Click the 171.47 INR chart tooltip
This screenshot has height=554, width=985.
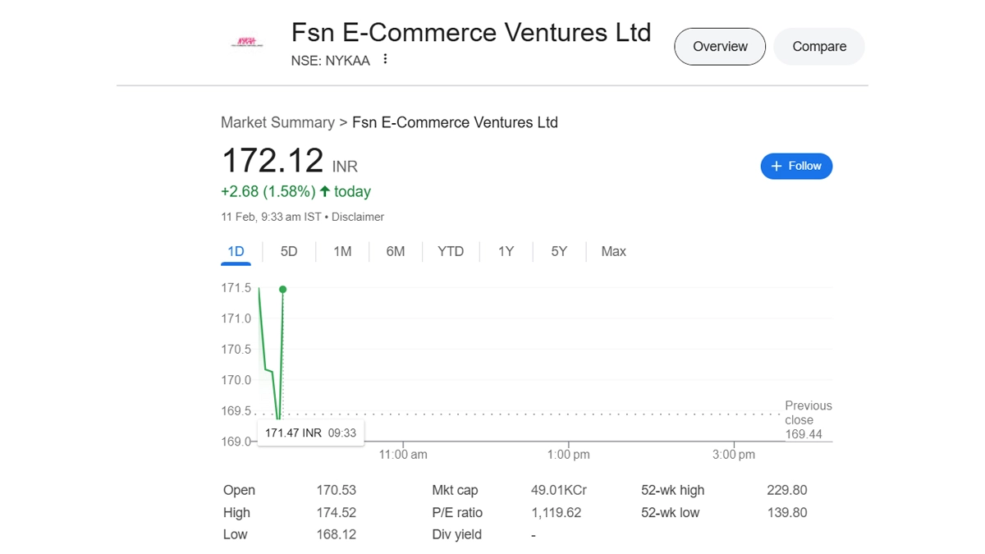tap(310, 433)
